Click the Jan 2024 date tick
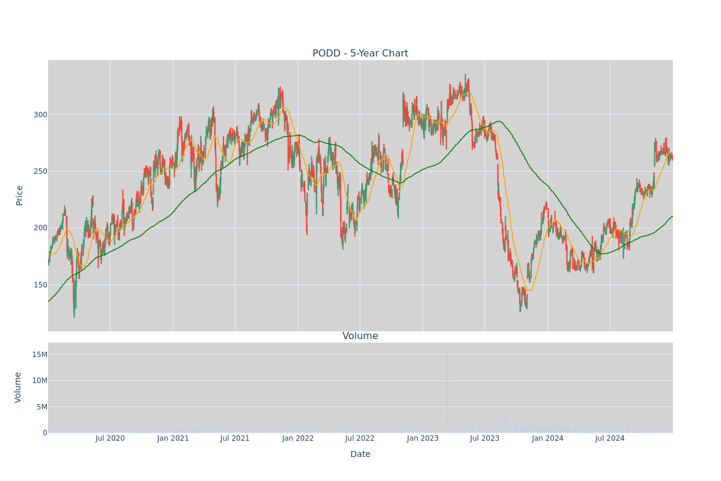 (548, 438)
